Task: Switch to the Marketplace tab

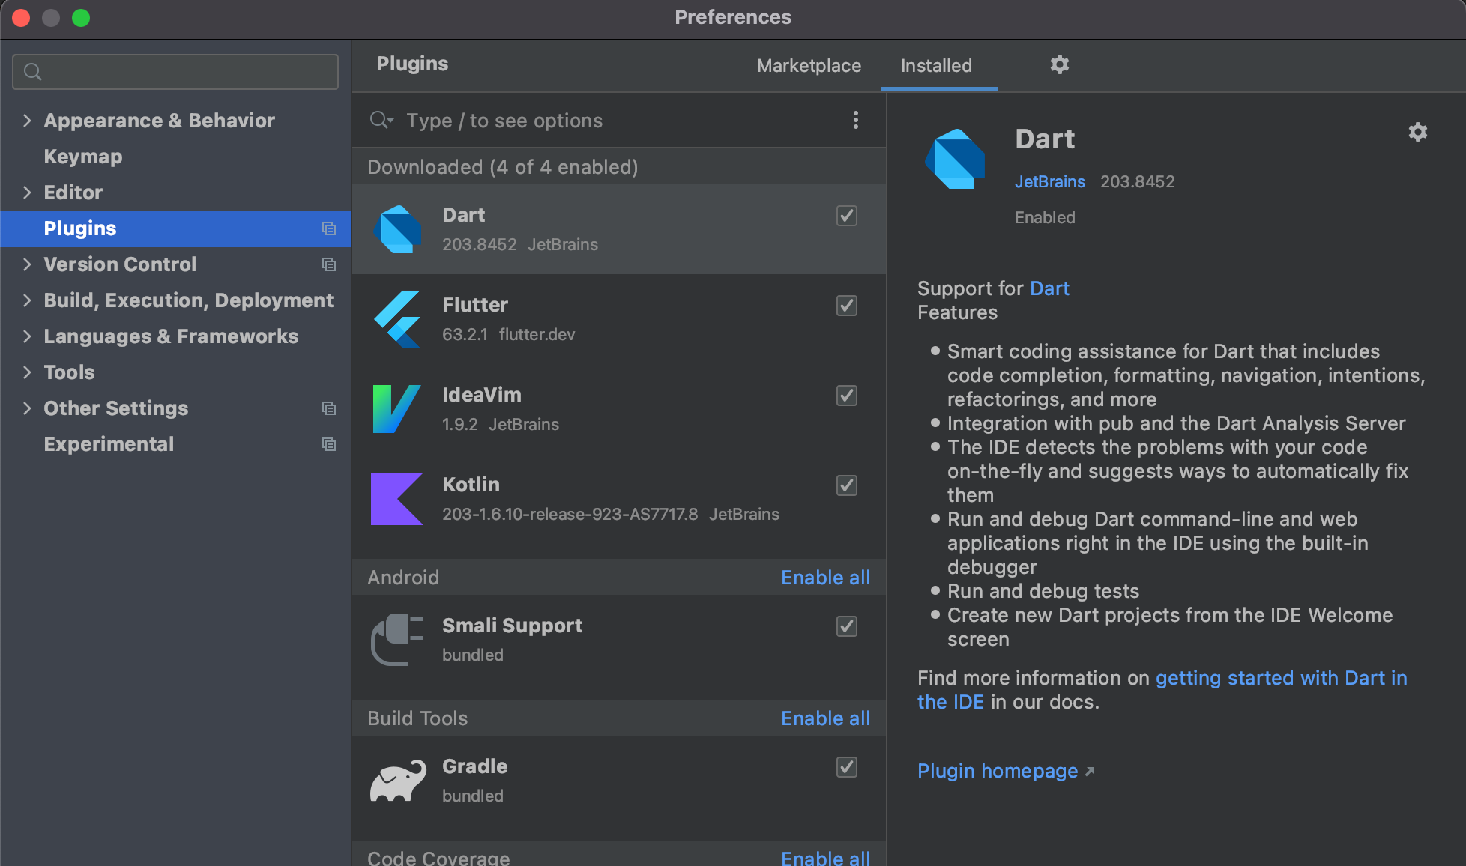Action: 809,66
